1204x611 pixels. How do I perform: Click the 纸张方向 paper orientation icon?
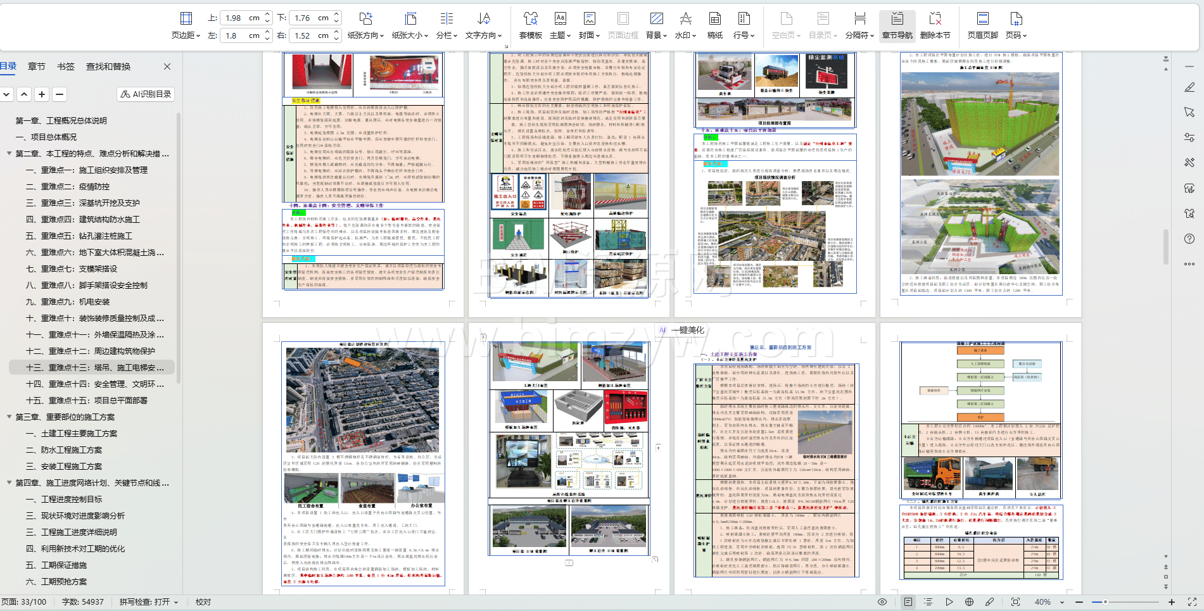click(x=365, y=18)
